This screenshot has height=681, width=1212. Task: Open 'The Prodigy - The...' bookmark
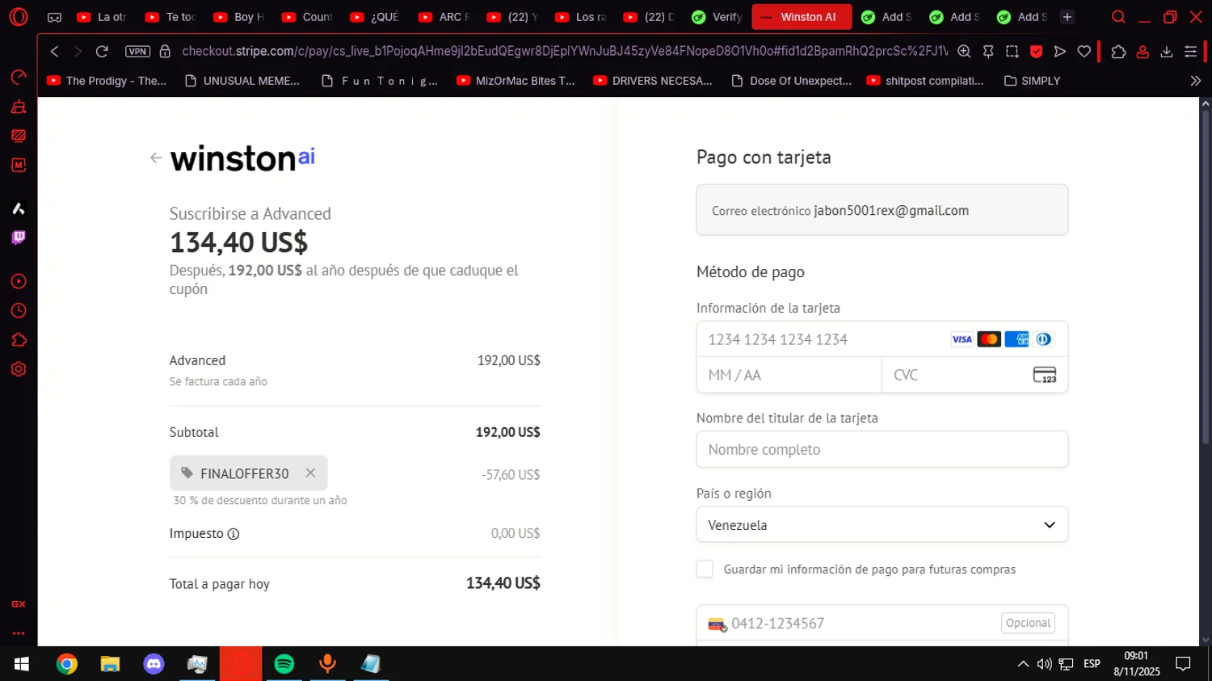[x=107, y=81]
